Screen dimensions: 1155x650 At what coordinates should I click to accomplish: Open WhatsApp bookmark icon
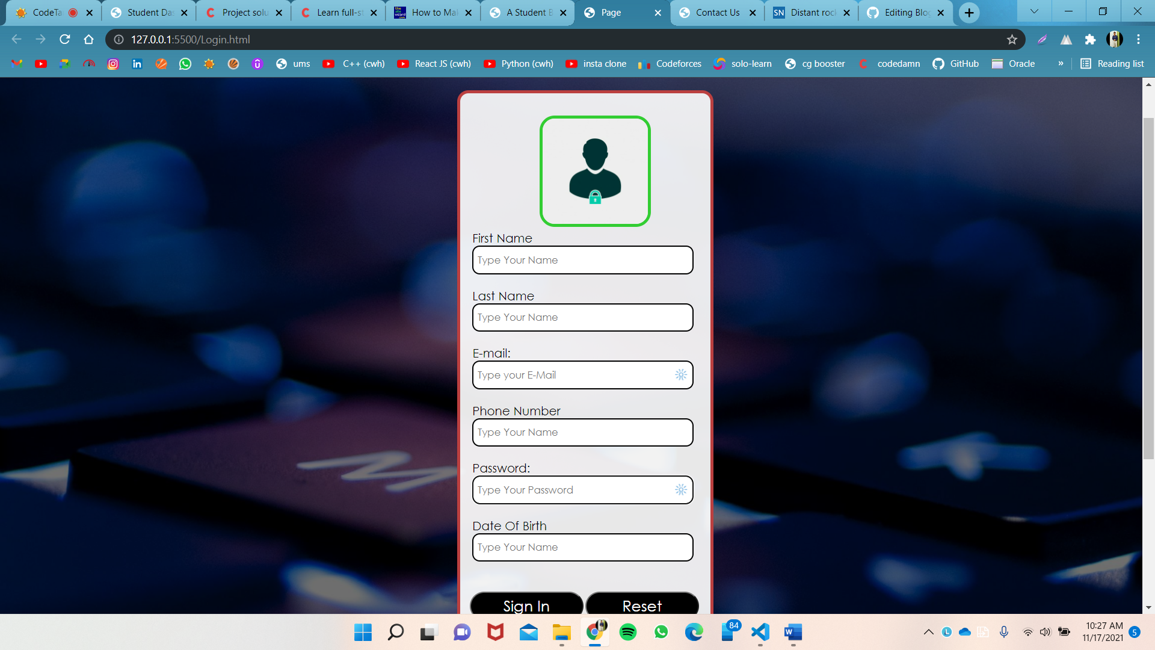185,64
